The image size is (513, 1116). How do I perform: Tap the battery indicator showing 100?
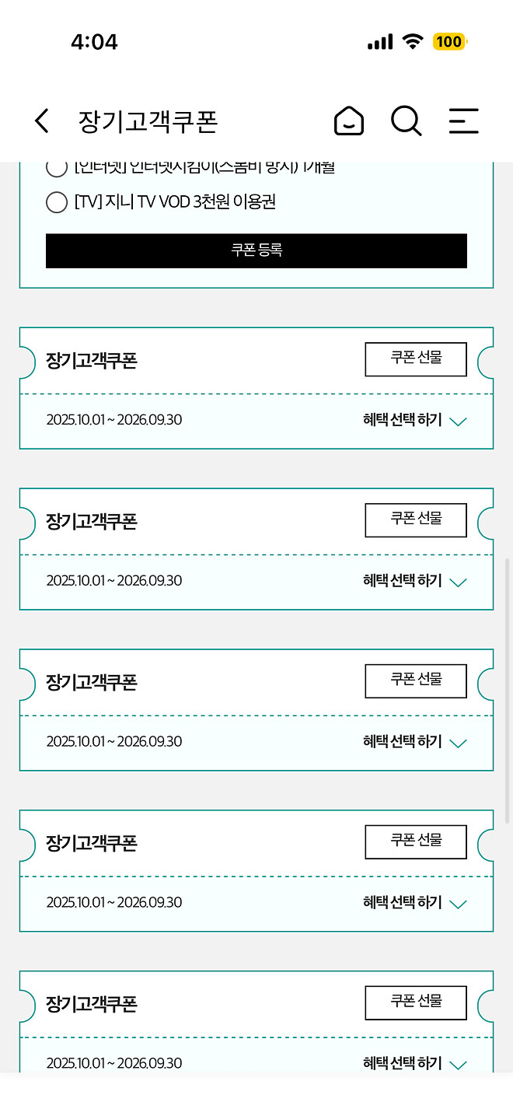tap(449, 41)
